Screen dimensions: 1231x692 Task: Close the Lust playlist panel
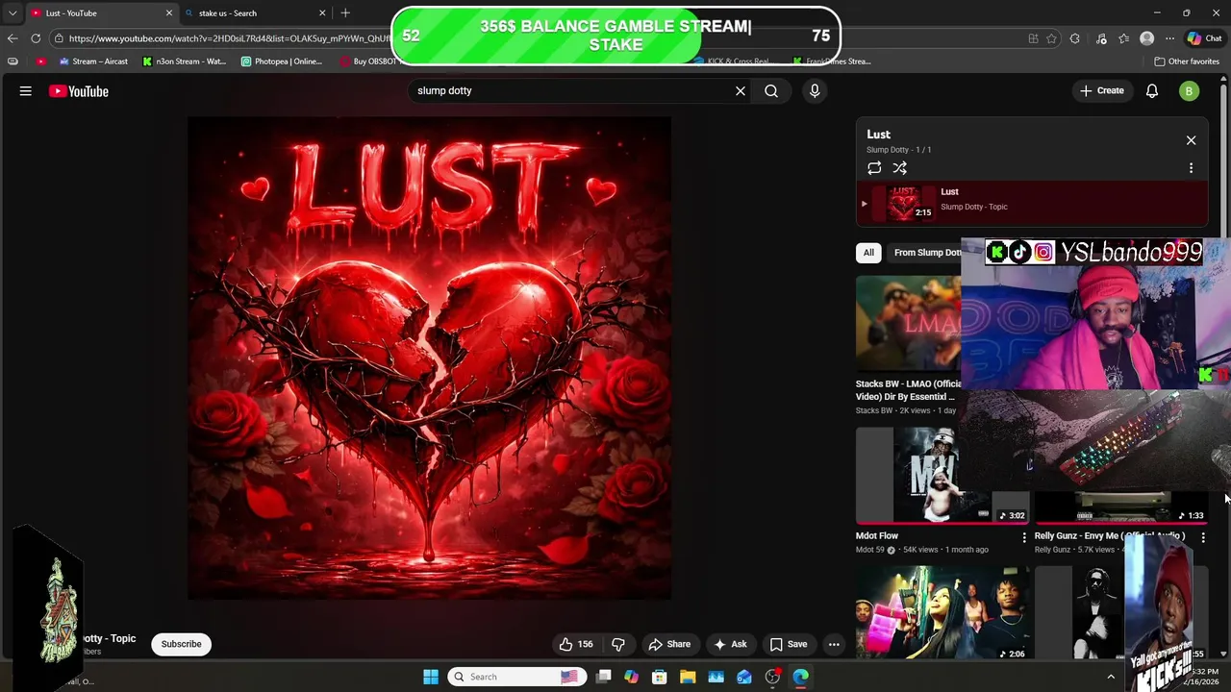1191,140
